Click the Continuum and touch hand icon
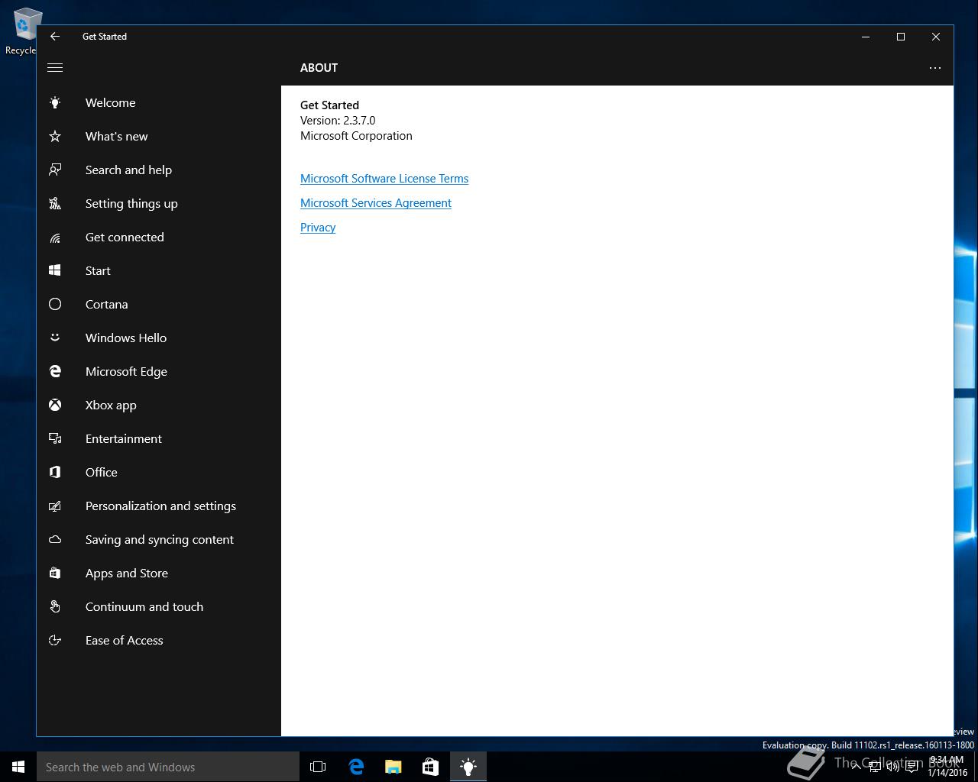 55,606
